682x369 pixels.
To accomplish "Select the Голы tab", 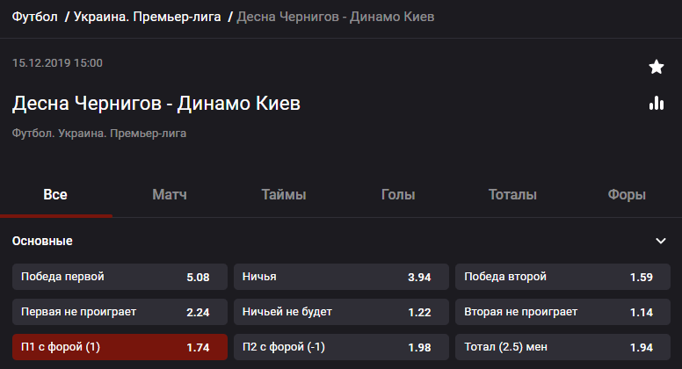I will click(398, 194).
